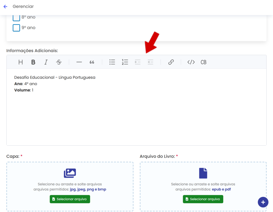
Task: Click the blue plus floating button
Action: pyautogui.click(x=263, y=202)
